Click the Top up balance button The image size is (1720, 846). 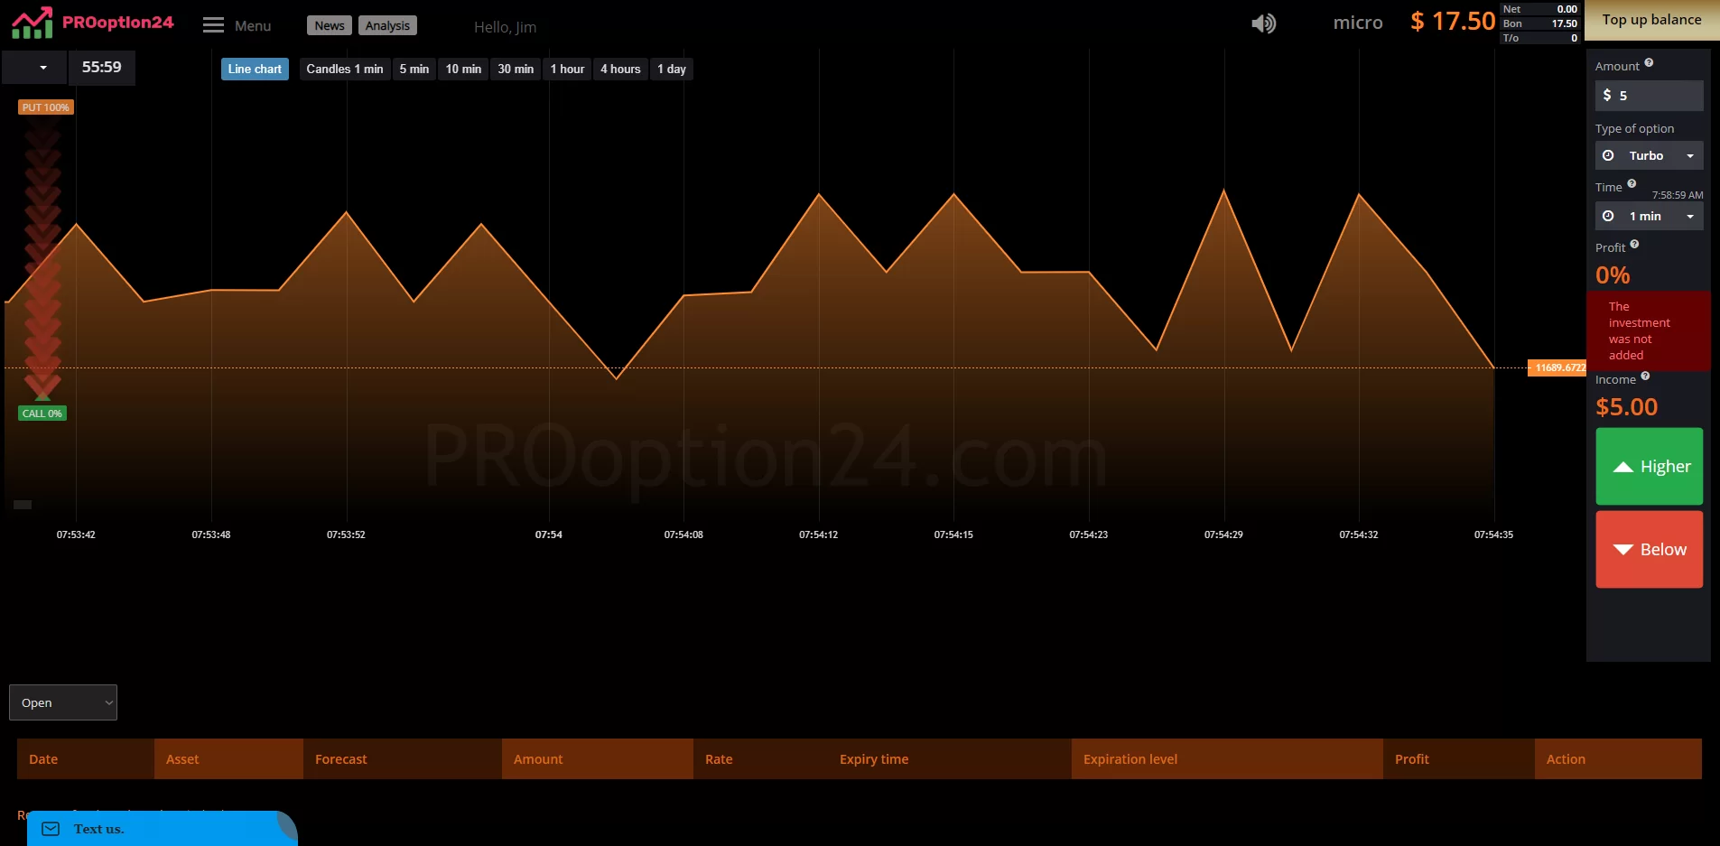[1652, 20]
